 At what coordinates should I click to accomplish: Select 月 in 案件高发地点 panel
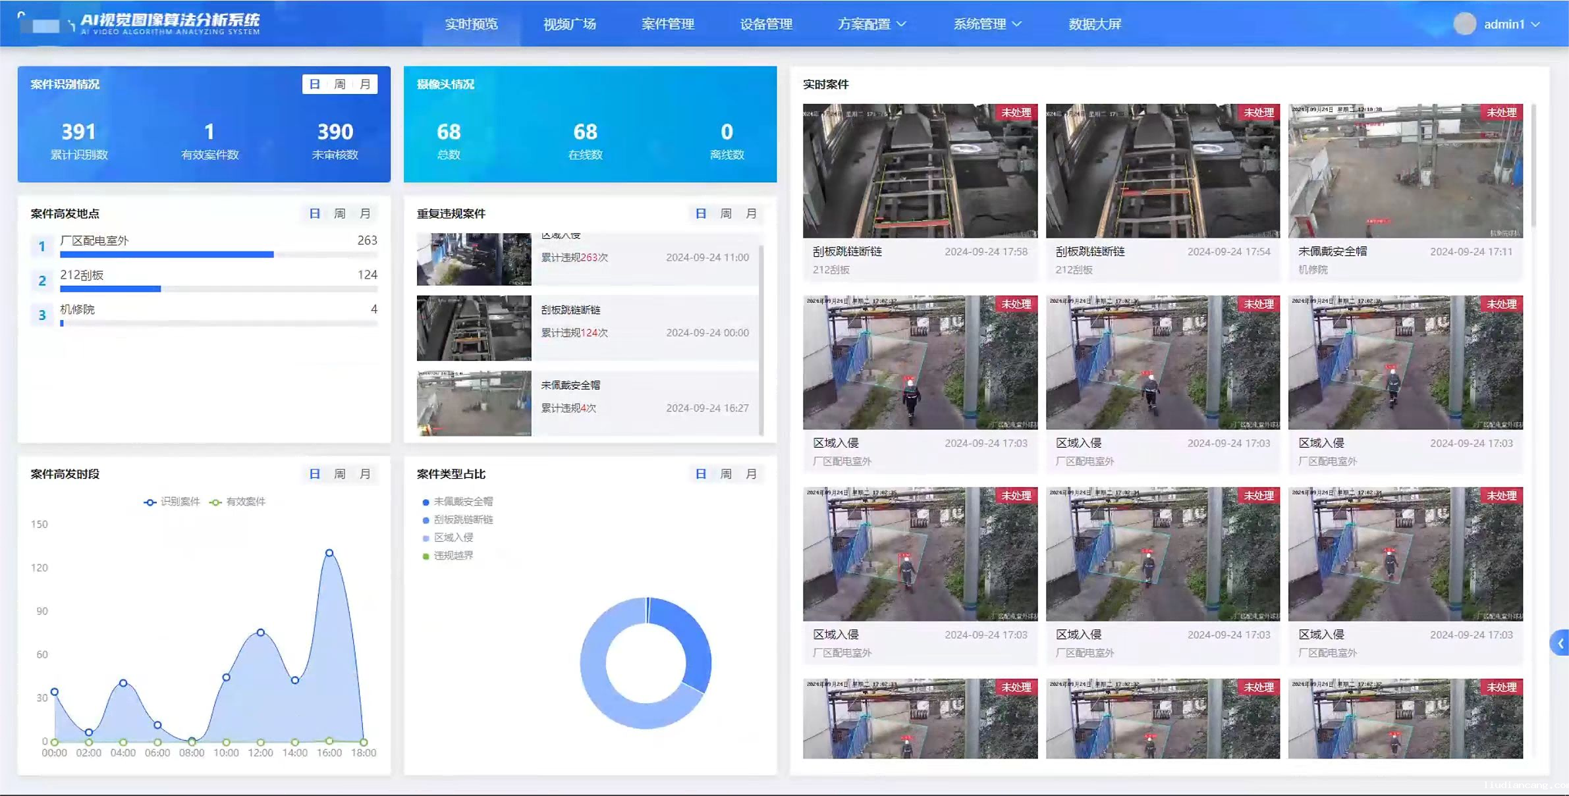click(365, 213)
